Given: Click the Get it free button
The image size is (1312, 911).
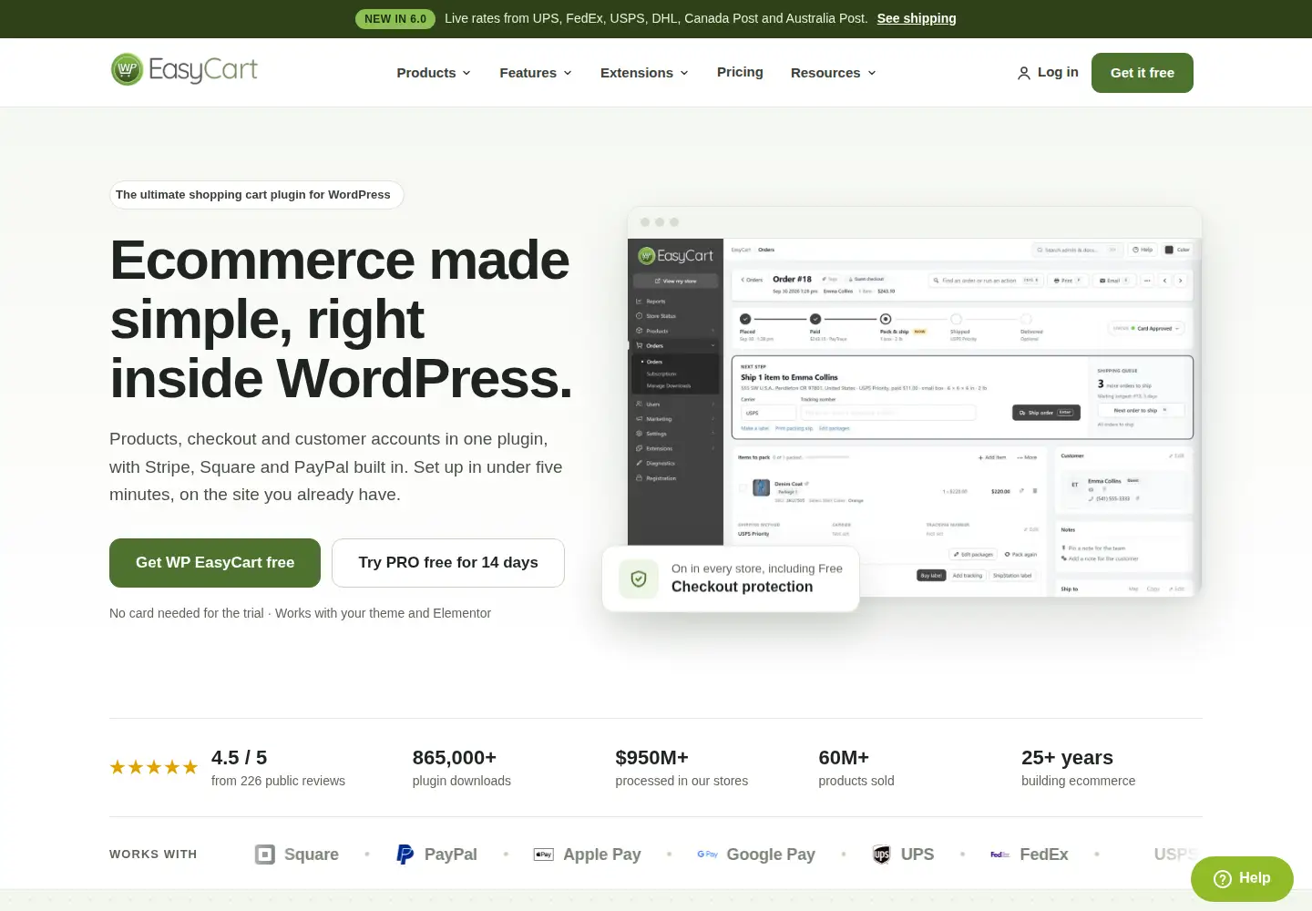Looking at the screenshot, I should [1143, 73].
